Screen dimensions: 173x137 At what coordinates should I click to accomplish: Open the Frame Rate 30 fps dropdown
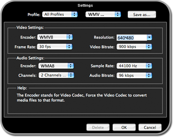[x=55, y=47]
